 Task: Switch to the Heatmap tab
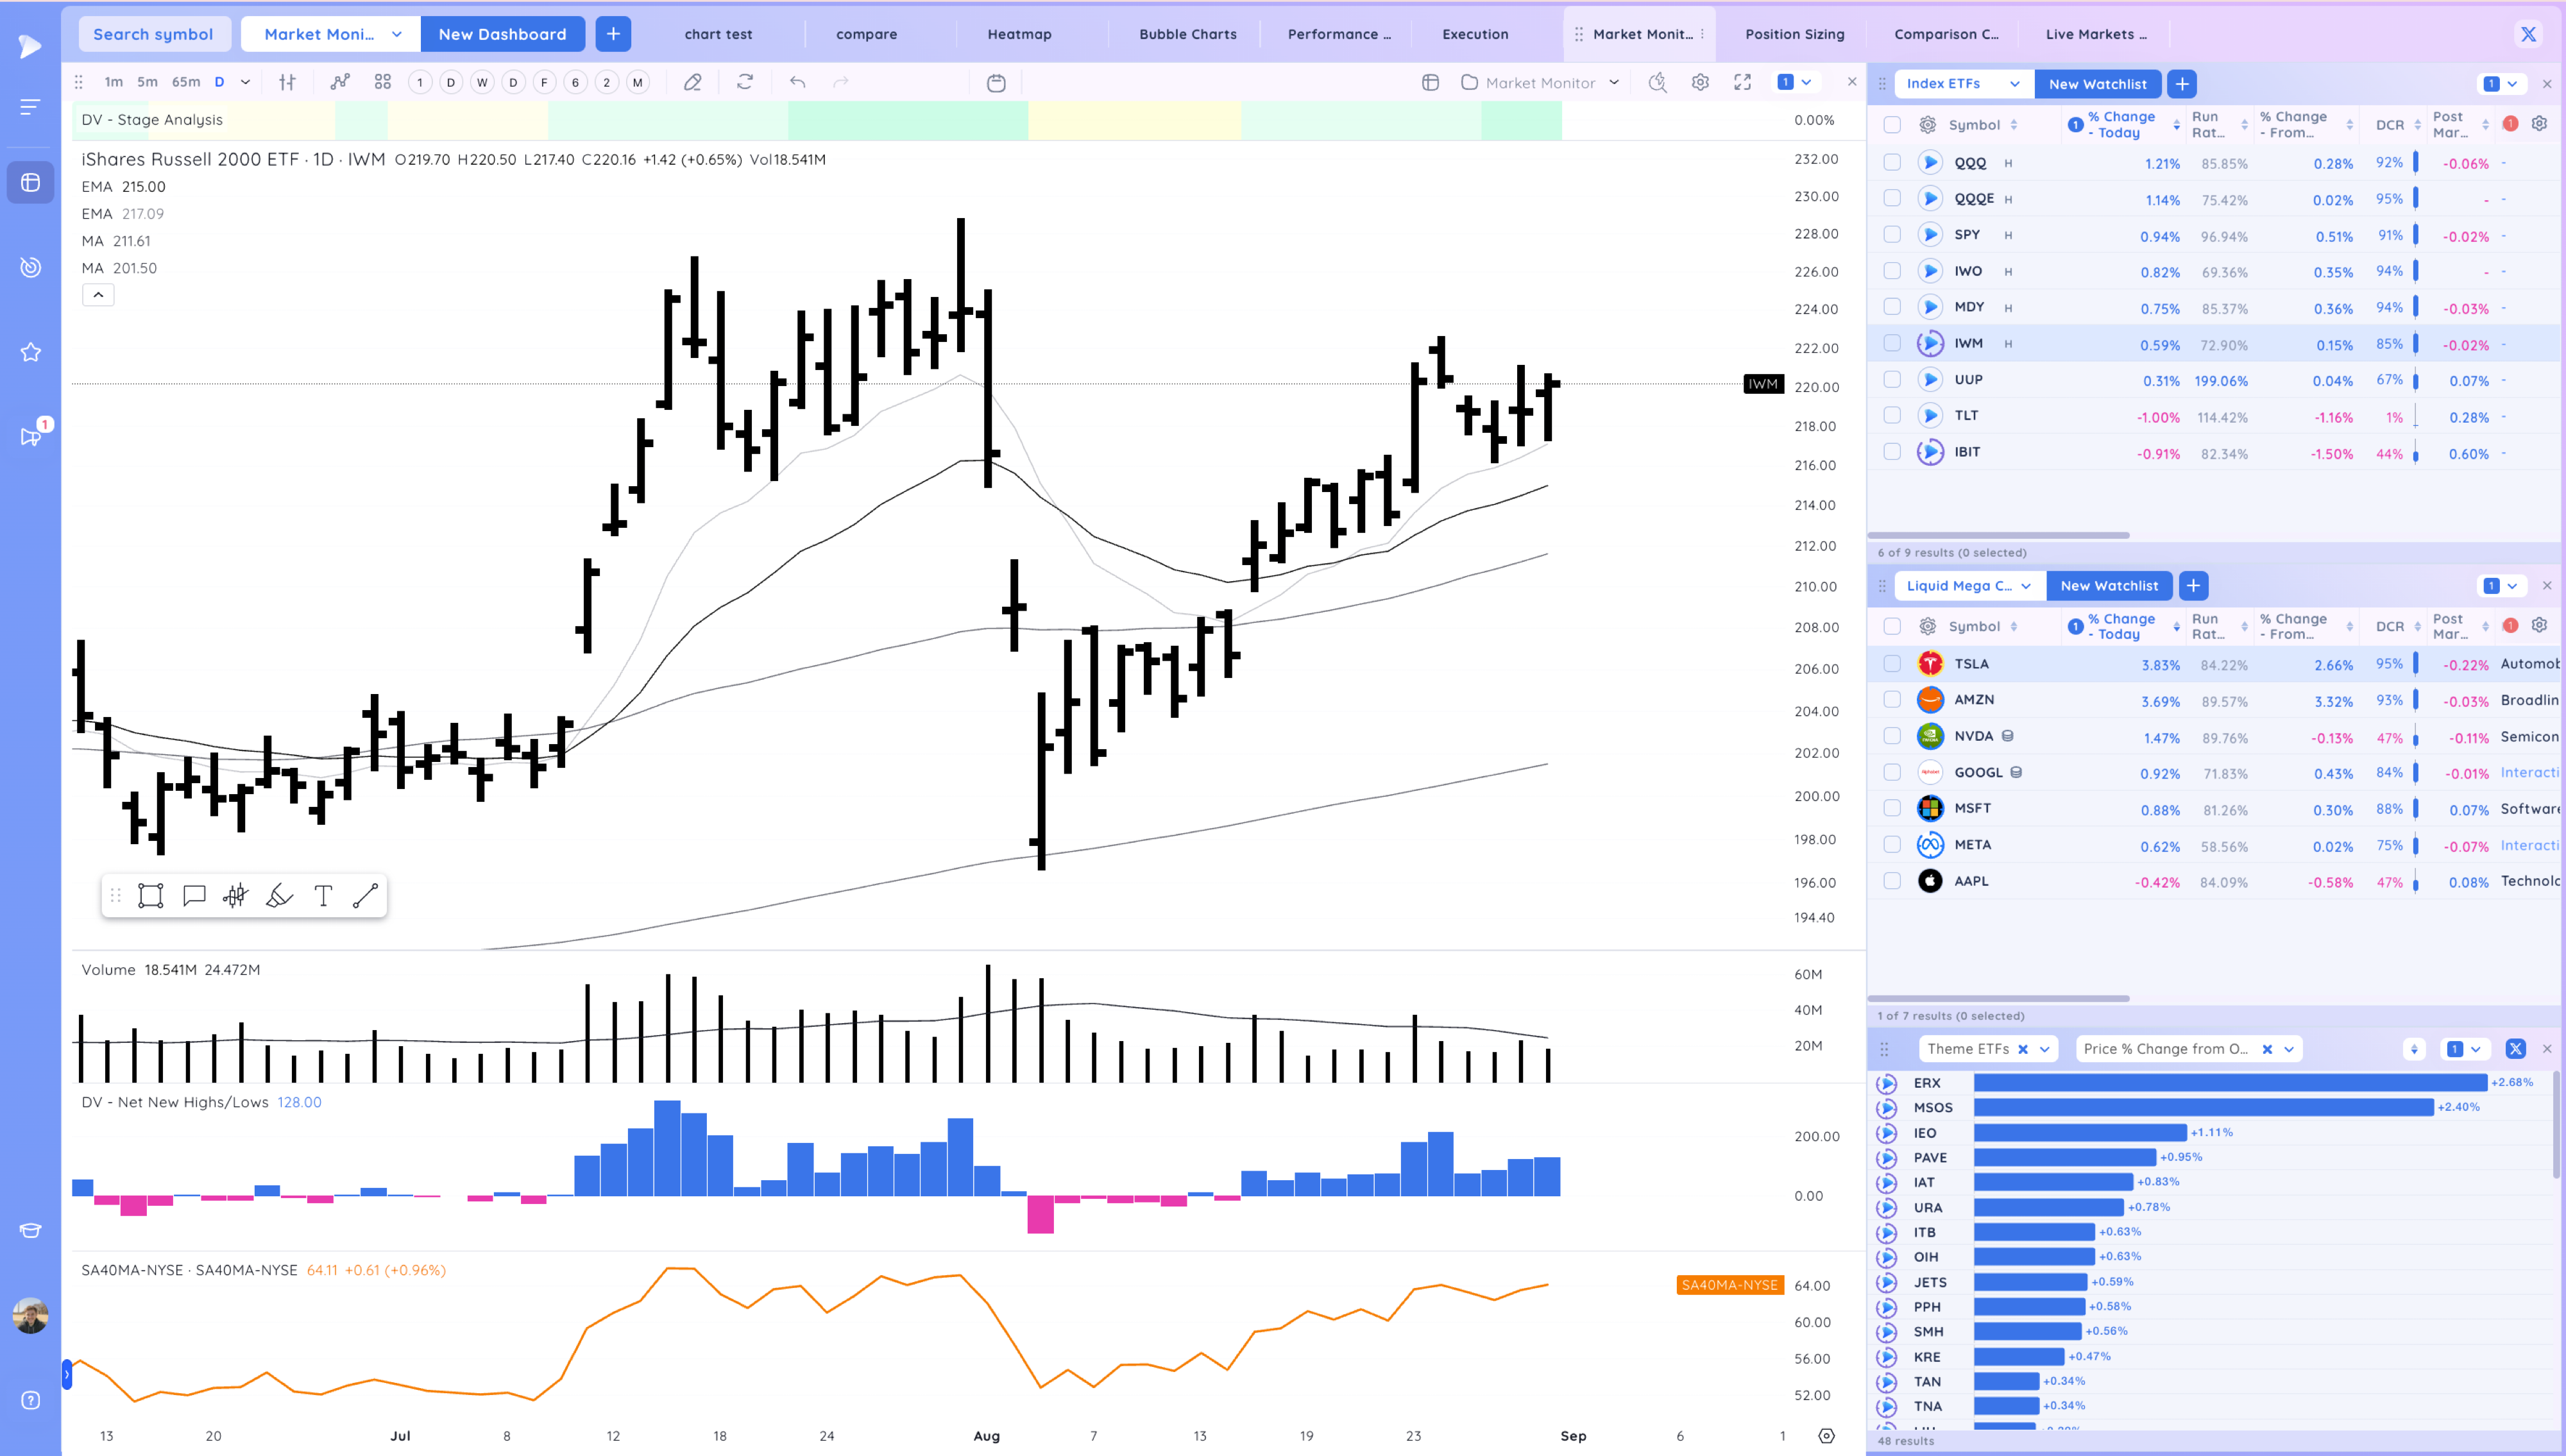click(x=1019, y=34)
